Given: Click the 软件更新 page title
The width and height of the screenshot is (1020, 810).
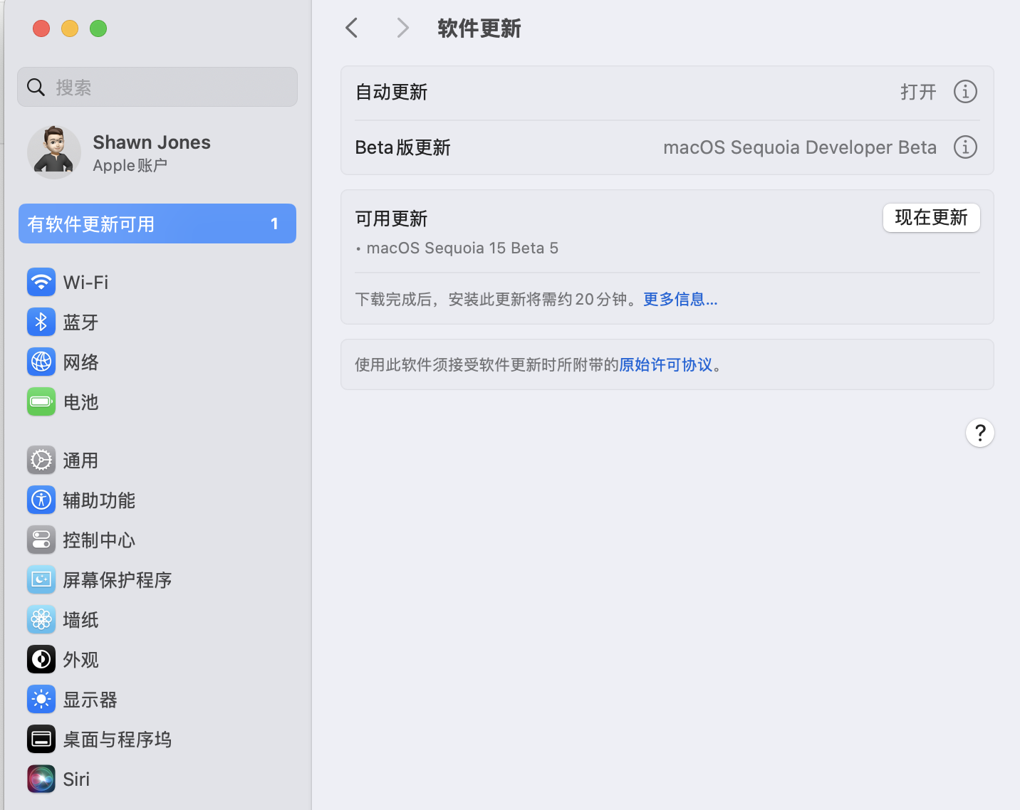Looking at the screenshot, I should pos(479,28).
